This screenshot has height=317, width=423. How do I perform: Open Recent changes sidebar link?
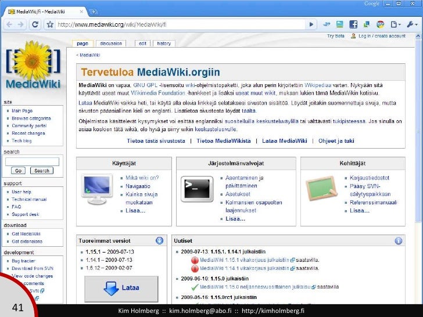tap(28, 134)
